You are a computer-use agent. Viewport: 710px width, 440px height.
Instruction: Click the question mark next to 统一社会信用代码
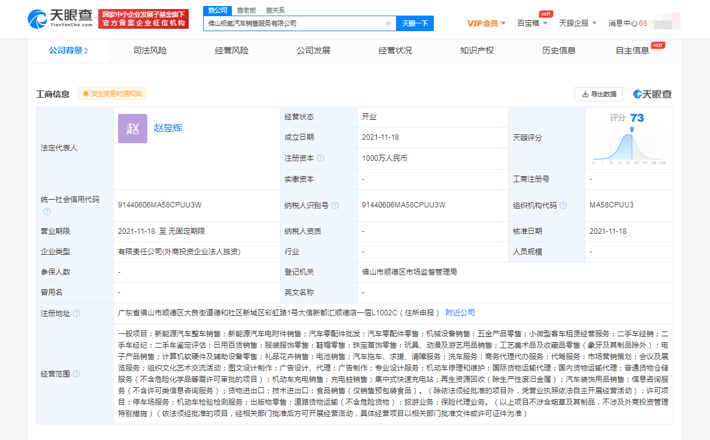pyautogui.click(x=47, y=211)
